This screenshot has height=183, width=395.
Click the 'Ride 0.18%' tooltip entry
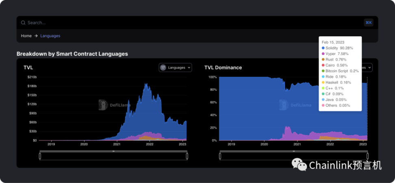coord(334,76)
